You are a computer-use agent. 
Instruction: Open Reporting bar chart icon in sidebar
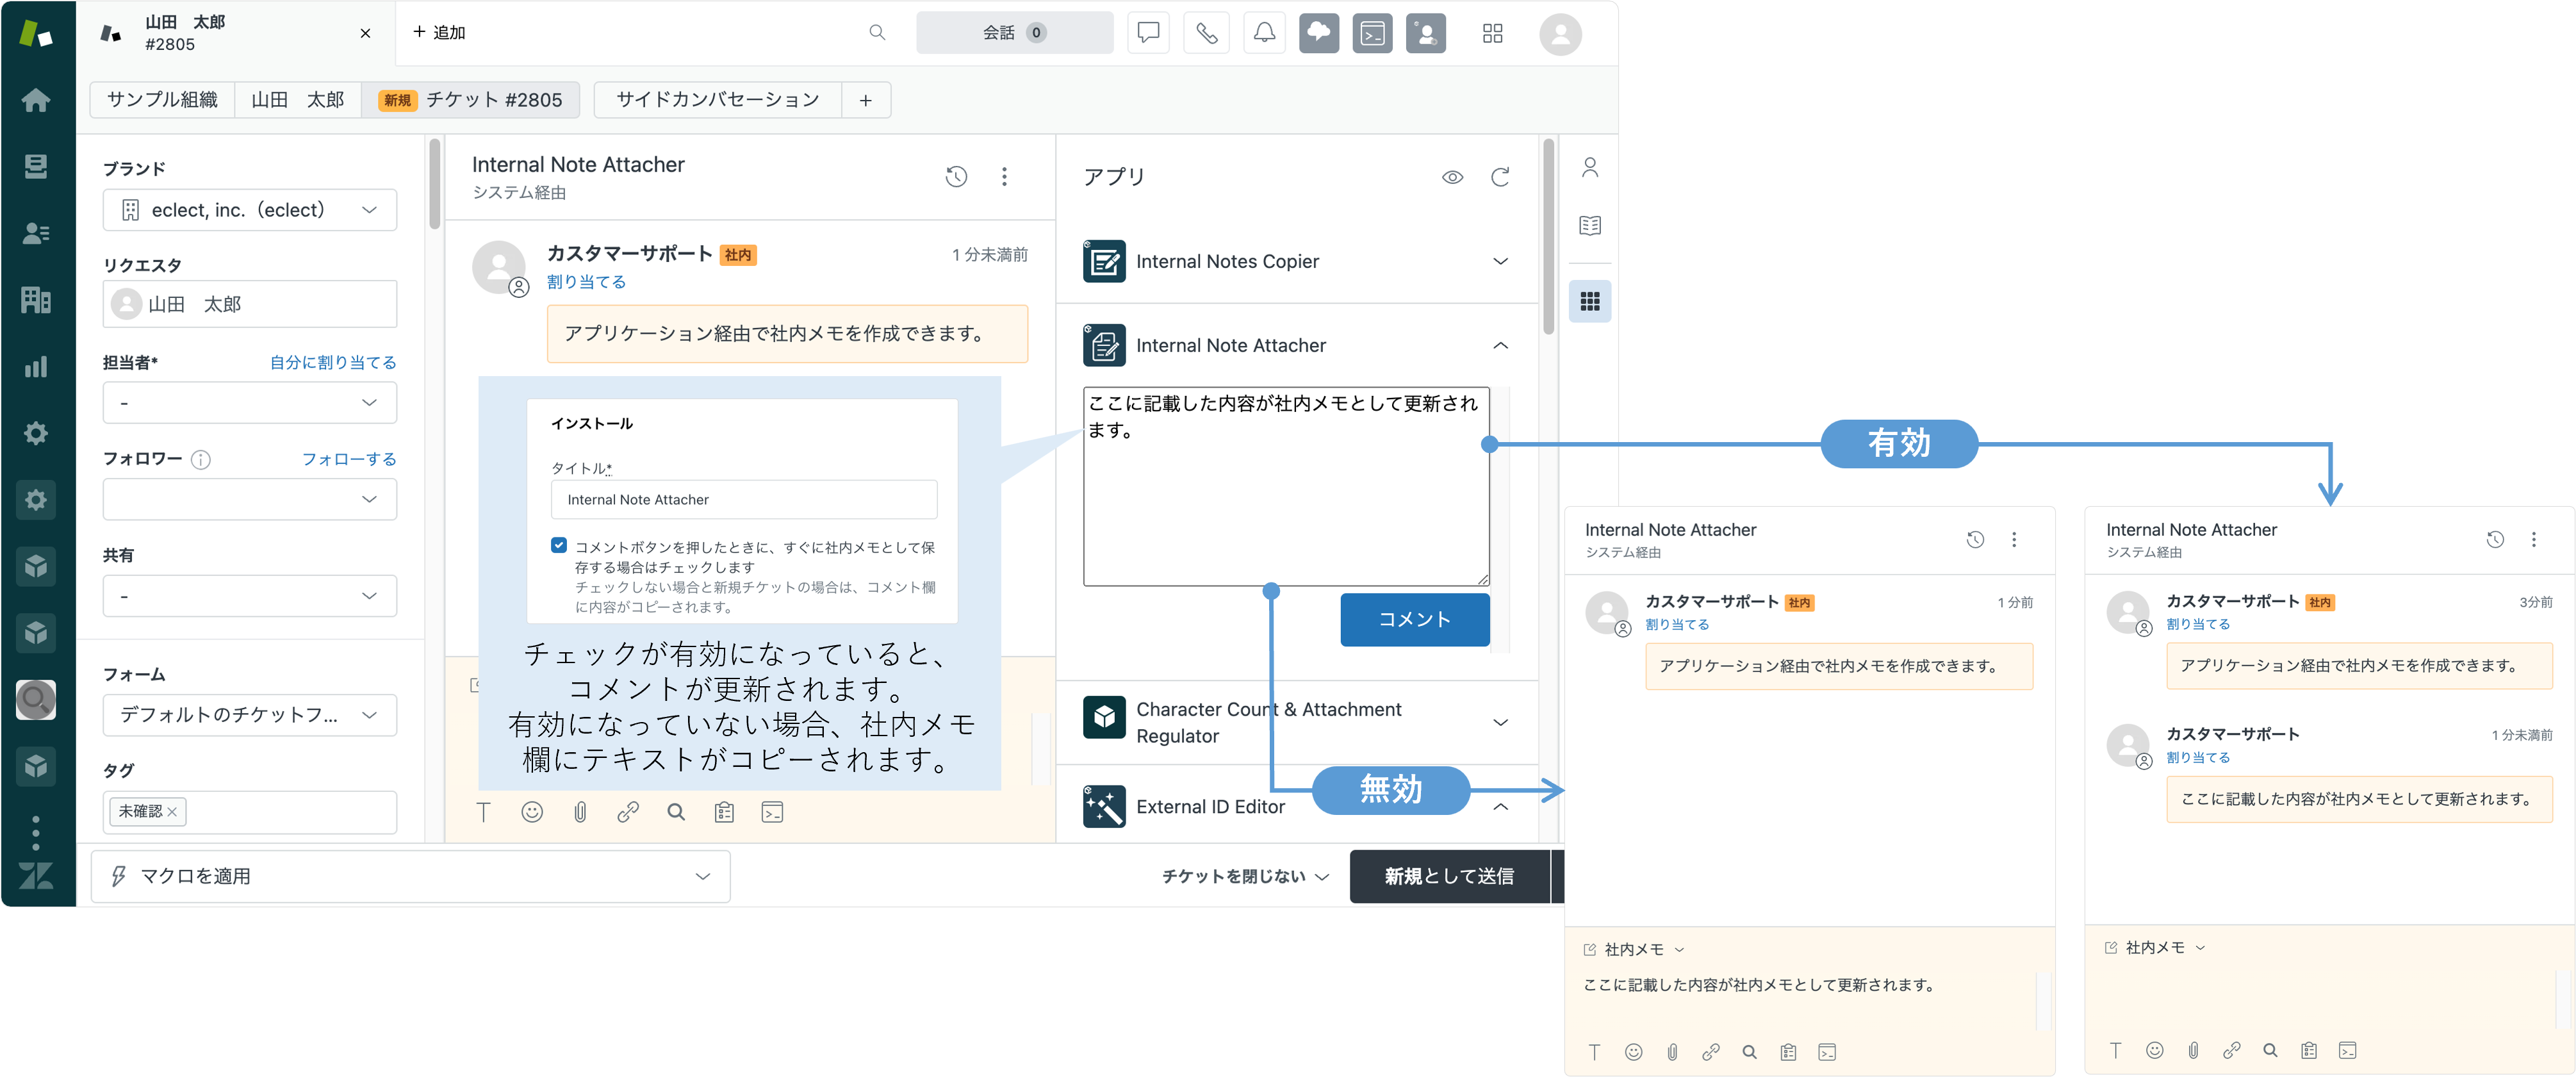(x=36, y=366)
